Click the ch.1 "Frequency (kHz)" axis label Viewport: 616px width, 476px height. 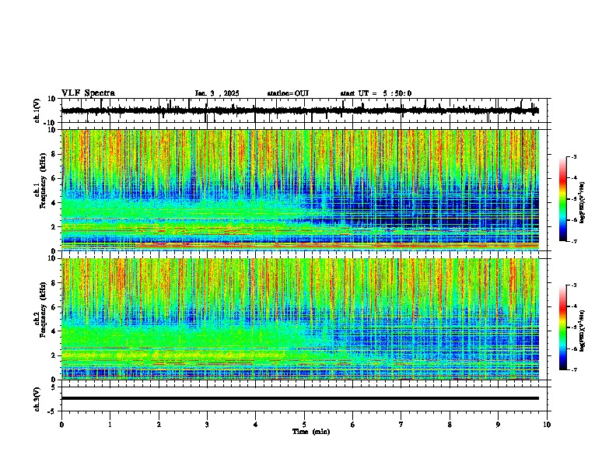tap(43, 180)
